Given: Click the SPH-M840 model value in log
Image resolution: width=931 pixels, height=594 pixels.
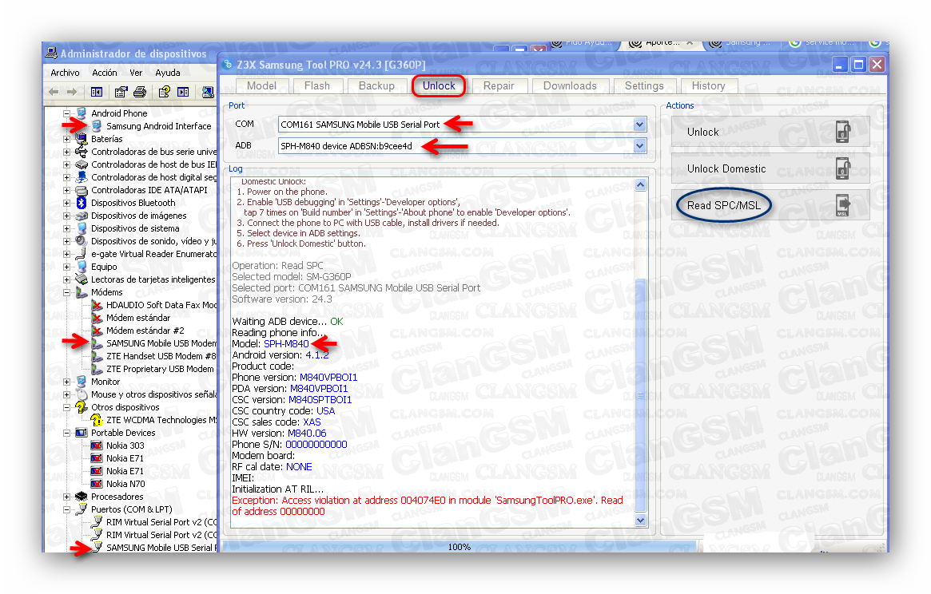Looking at the screenshot, I should coord(286,343).
